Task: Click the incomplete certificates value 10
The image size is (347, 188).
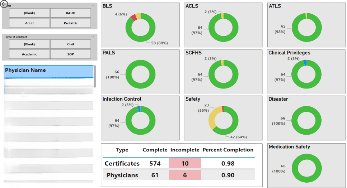Action: tap(185, 164)
